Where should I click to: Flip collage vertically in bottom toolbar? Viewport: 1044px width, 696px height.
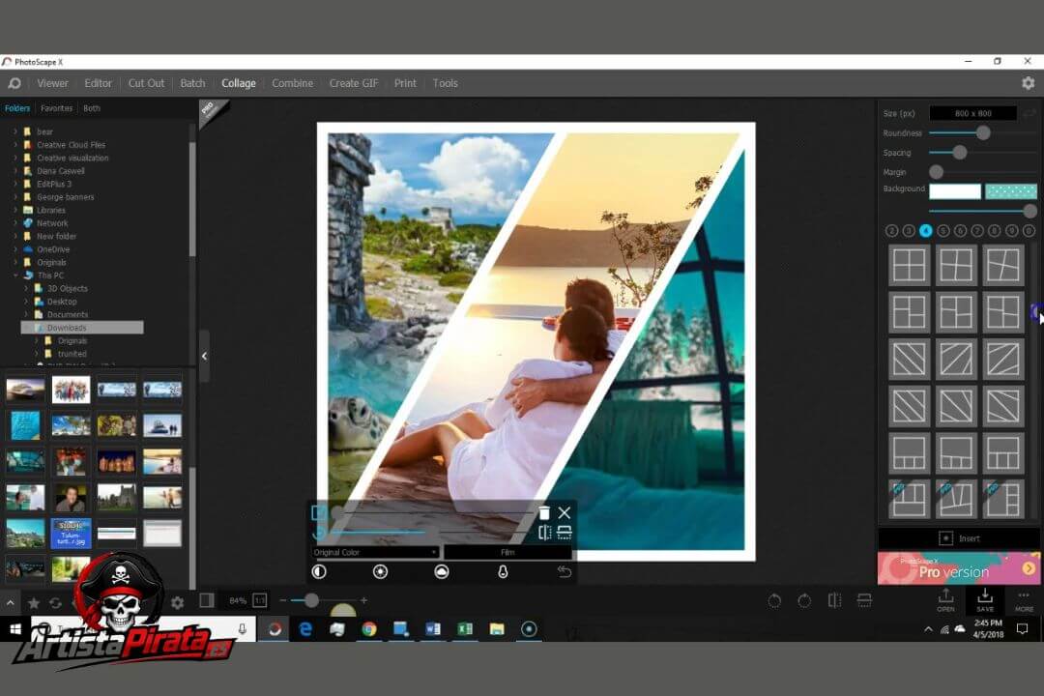pos(864,600)
